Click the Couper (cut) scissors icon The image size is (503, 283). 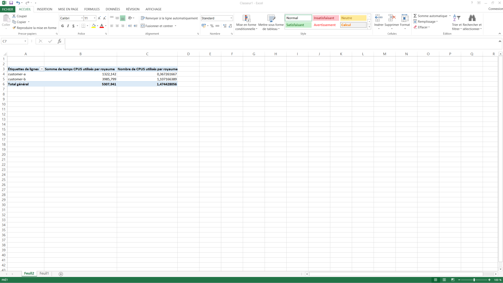[14, 16]
